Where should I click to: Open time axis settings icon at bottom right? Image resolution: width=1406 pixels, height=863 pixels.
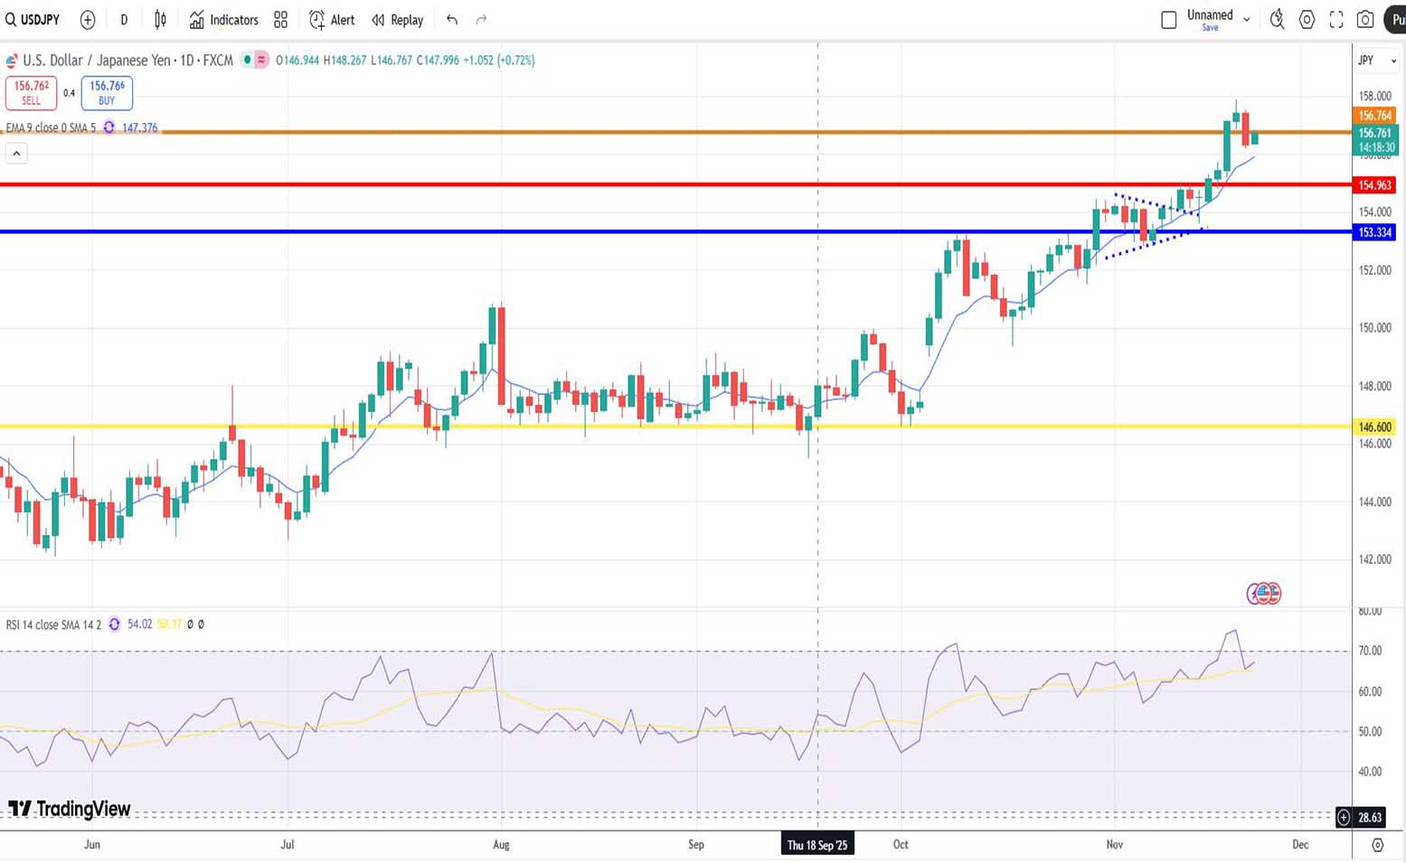point(1377,845)
